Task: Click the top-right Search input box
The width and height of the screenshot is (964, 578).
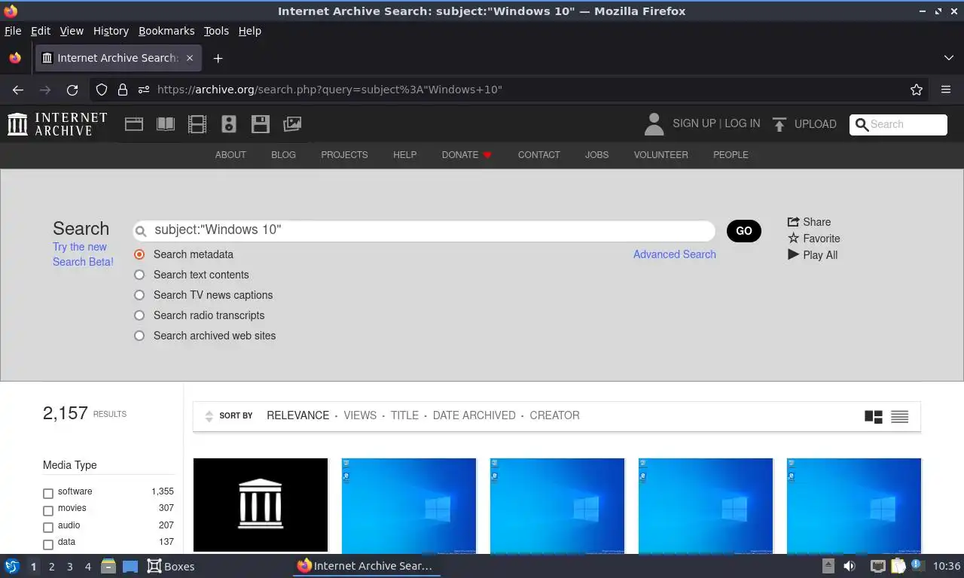Action: point(898,125)
